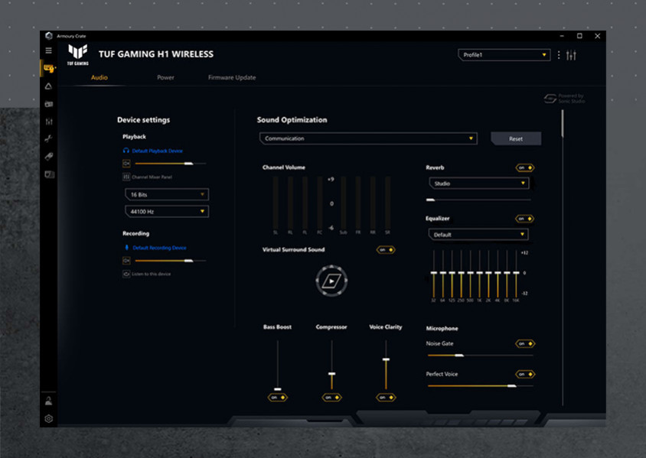
Task: Click the 1K equalizer band slider
Action: tap(479, 274)
